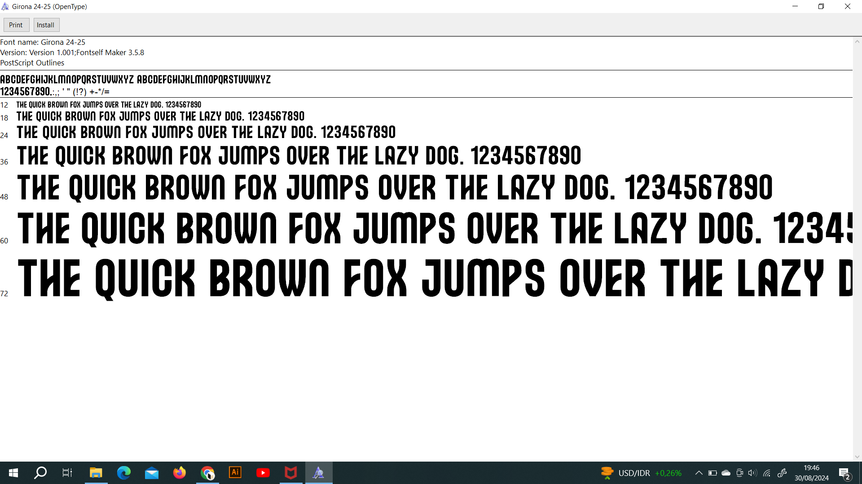Open Microsoft Edge from the taskbar

coord(123,472)
